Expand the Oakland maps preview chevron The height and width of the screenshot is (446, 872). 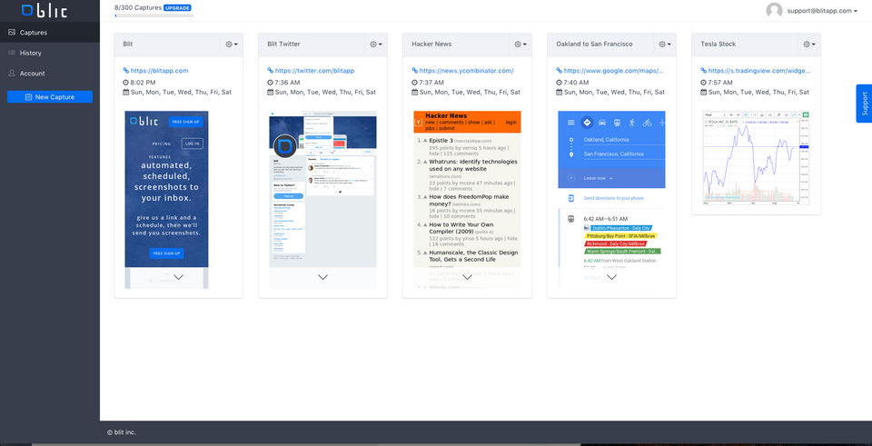(611, 277)
